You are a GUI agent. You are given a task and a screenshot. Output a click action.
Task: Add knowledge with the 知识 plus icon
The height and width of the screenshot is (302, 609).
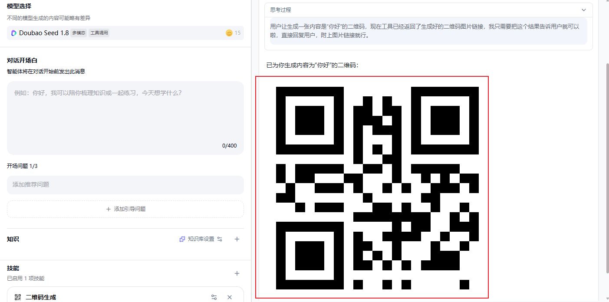[x=237, y=239]
